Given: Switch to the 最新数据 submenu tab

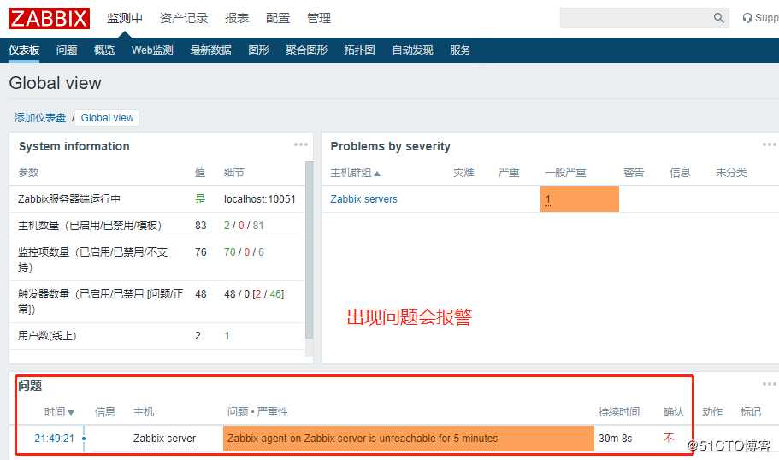Looking at the screenshot, I should pos(210,50).
